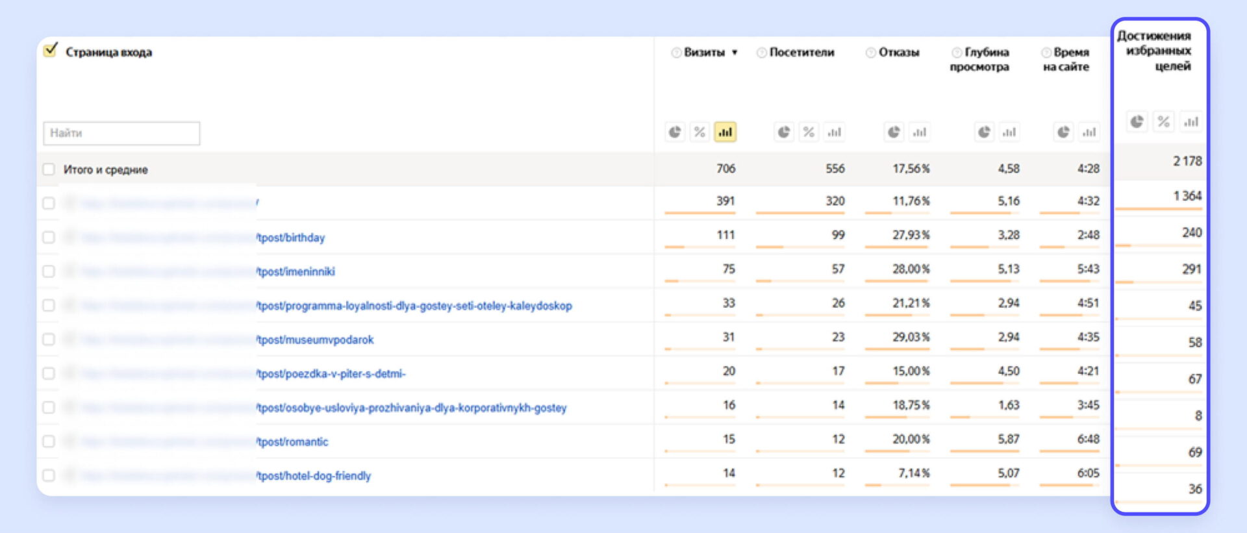Sort table by Отказы column header

(x=899, y=53)
